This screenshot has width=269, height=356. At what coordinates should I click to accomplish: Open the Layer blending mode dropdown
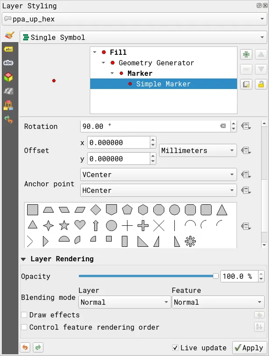point(124,302)
